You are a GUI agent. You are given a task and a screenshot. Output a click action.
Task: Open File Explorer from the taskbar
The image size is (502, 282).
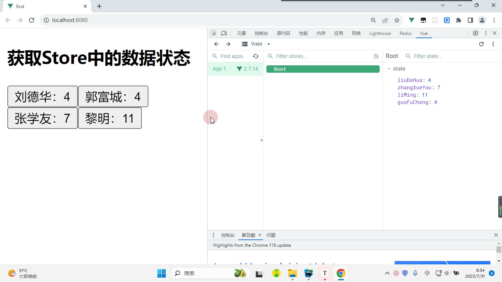point(292,273)
